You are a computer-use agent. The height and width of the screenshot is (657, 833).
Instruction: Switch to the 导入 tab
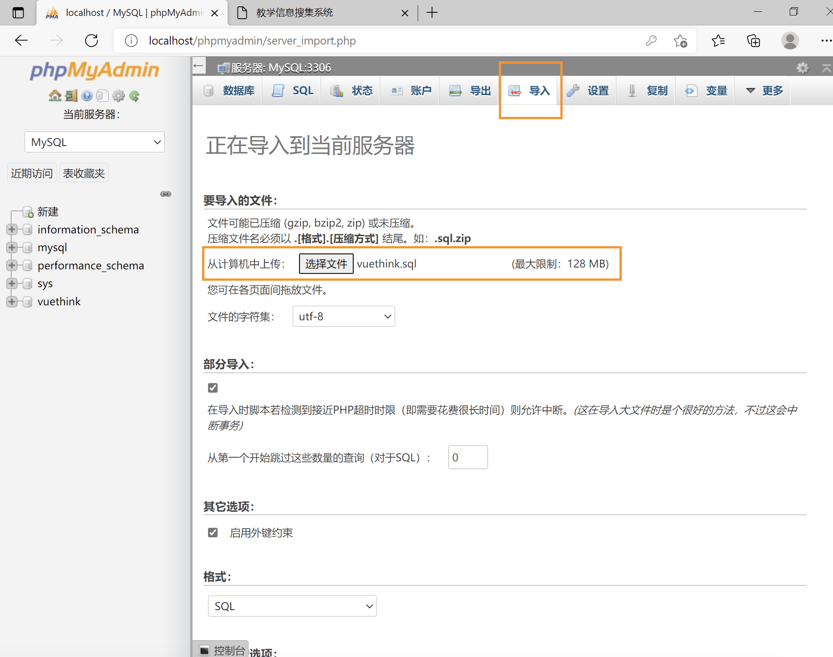coord(529,91)
